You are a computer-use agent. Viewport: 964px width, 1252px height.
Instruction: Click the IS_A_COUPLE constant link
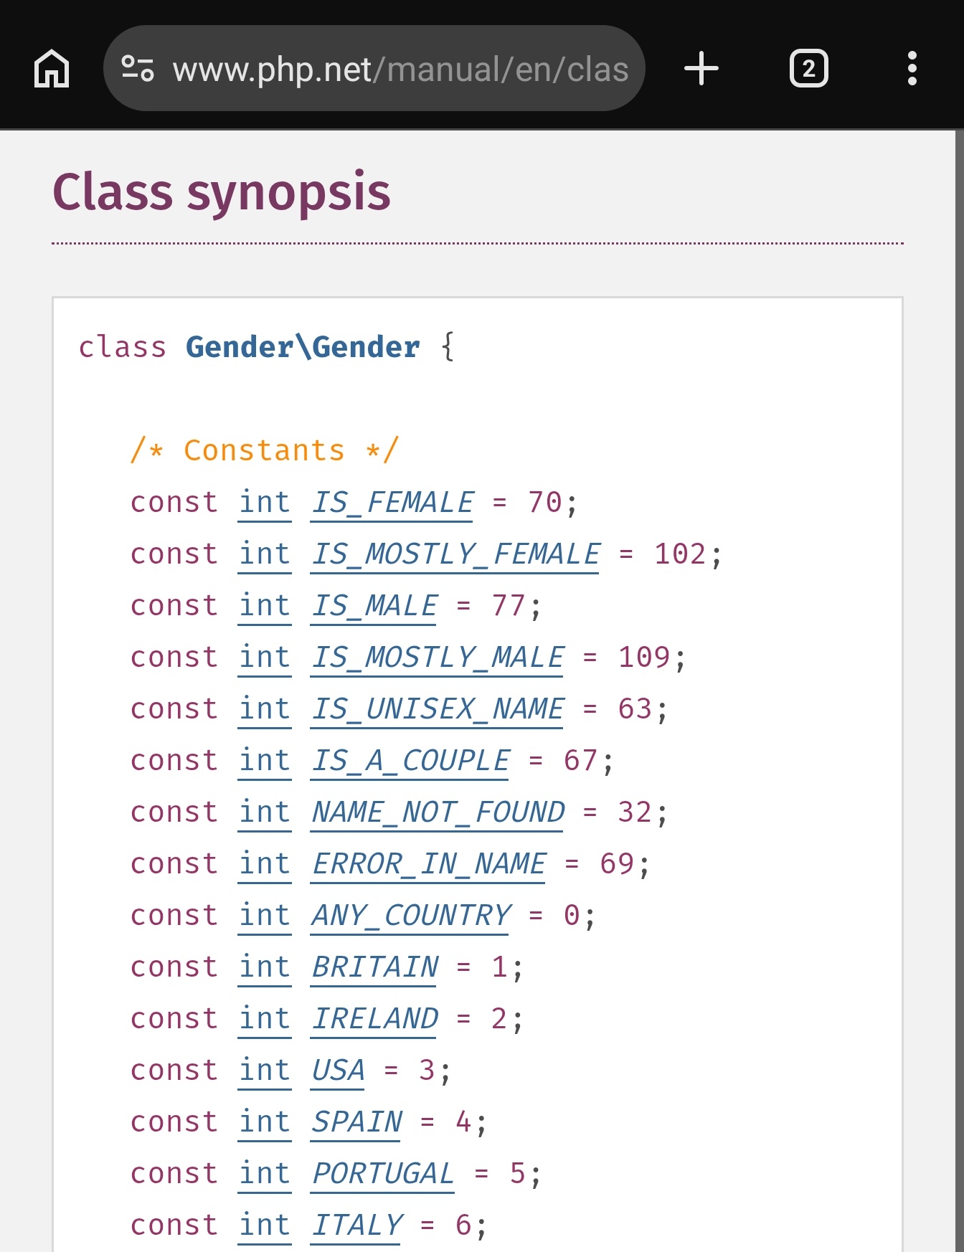coord(410,761)
